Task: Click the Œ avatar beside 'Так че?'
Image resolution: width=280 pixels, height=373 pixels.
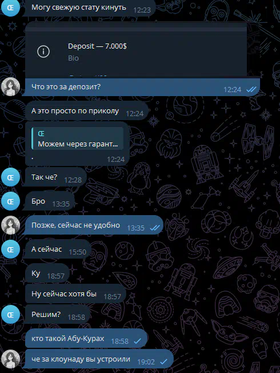Action: point(10,177)
